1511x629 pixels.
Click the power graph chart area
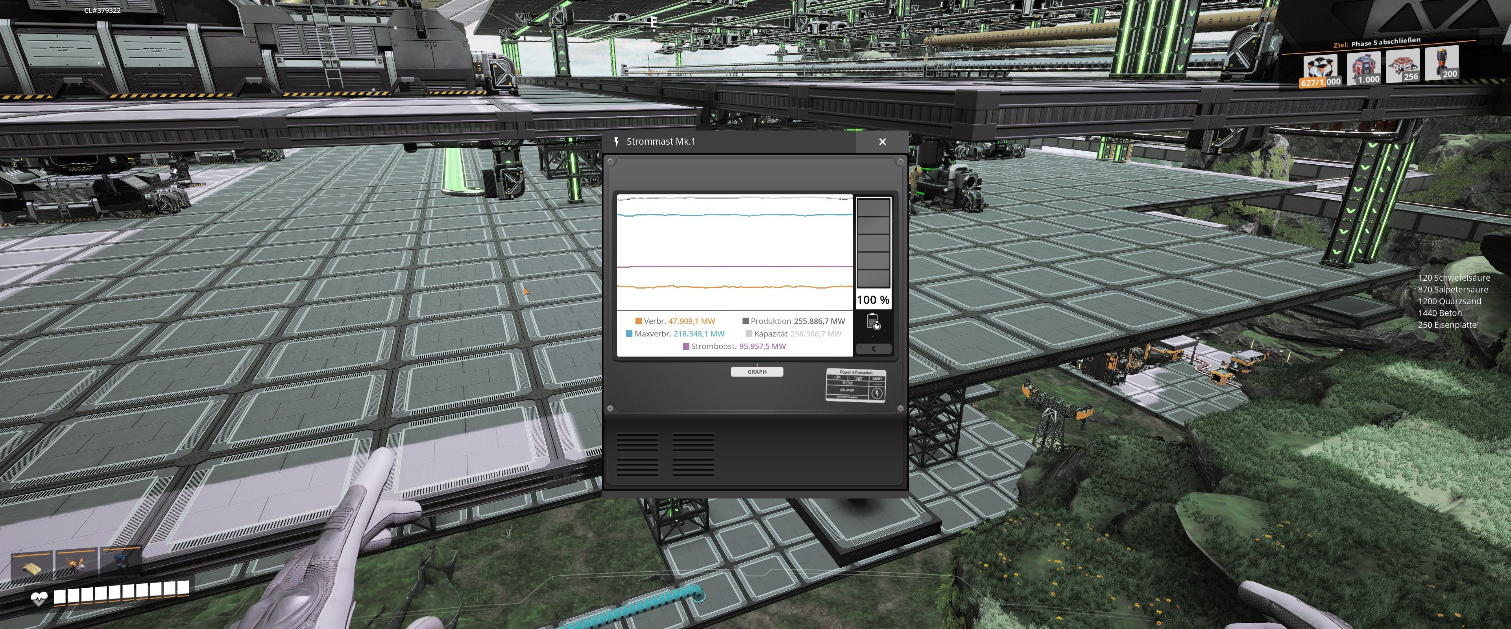pyautogui.click(x=735, y=252)
